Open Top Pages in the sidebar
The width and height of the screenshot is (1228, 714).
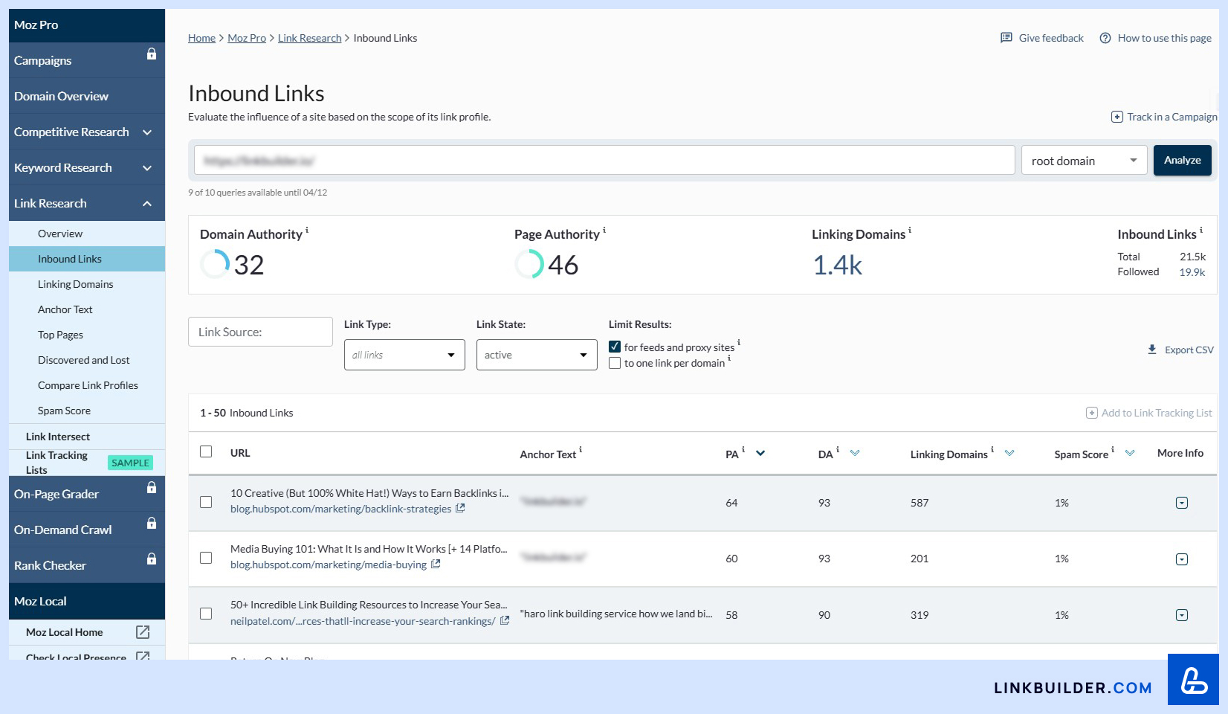[x=60, y=335]
